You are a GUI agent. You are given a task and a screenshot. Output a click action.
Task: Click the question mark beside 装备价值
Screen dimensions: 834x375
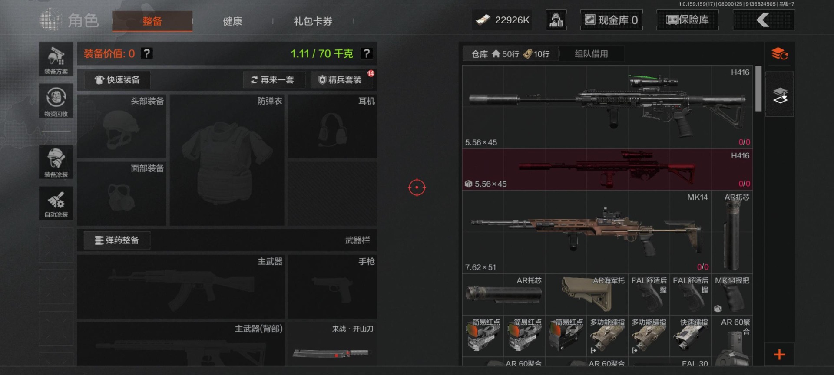click(x=147, y=53)
